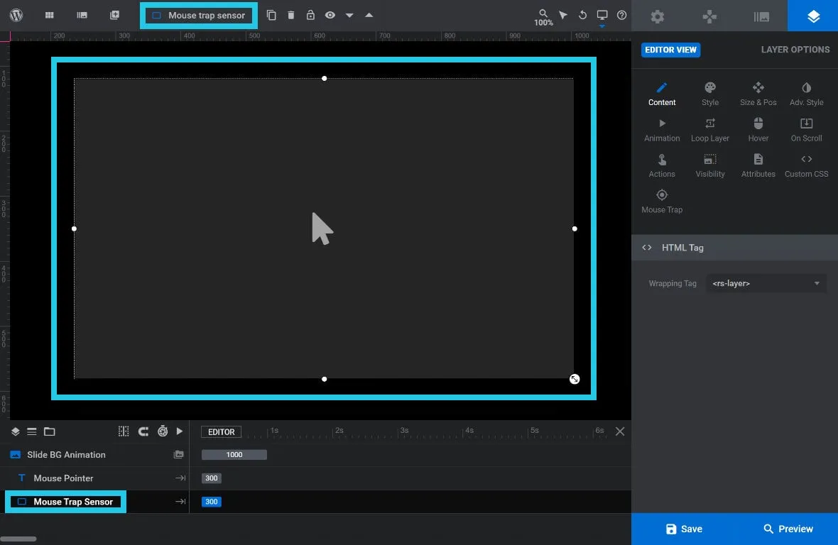
Task: Open the Layer Options tab
Action: tap(795, 50)
